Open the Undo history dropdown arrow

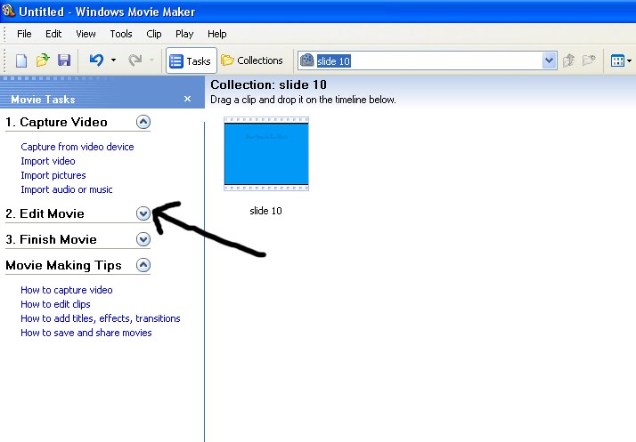tap(114, 60)
